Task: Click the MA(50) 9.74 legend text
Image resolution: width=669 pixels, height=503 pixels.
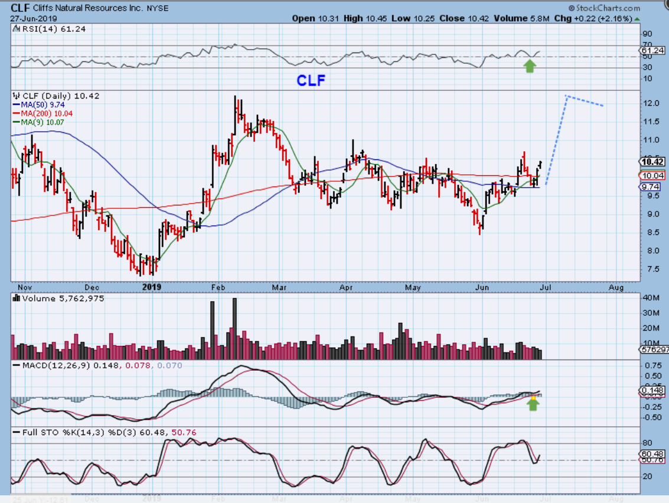Action: point(43,105)
